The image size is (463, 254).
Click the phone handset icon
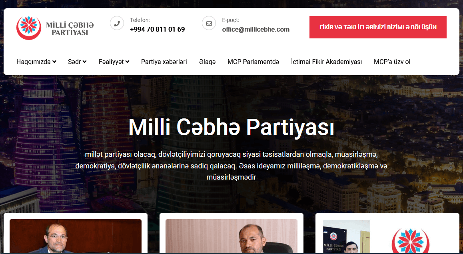coord(117,23)
